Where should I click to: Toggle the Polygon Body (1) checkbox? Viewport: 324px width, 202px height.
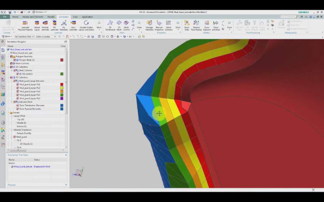coord(15,60)
